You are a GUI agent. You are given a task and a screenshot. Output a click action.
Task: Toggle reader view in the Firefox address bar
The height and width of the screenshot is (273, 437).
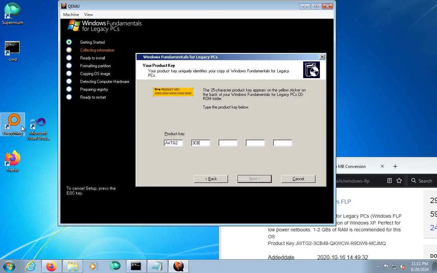[390, 181]
